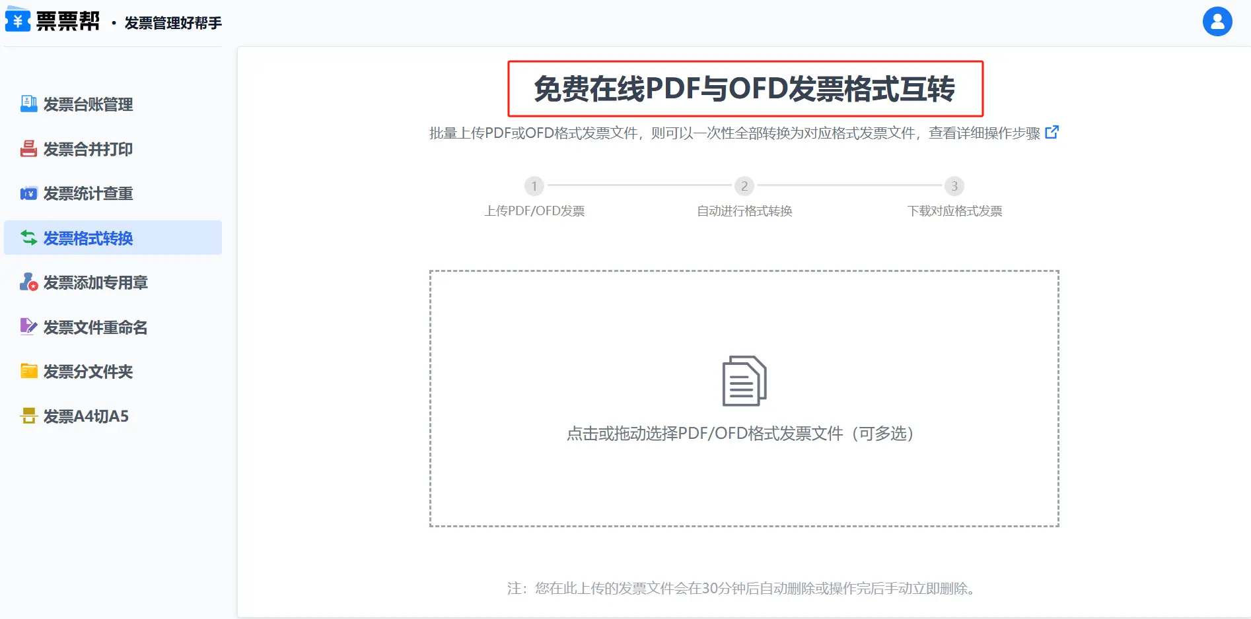1251x619 pixels.
Task: Click the document file icon in upload area
Action: click(x=744, y=381)
